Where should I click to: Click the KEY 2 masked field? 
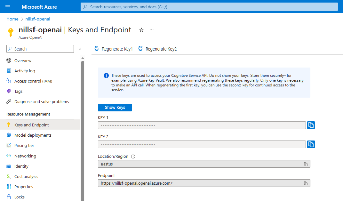tap(202, 144)
